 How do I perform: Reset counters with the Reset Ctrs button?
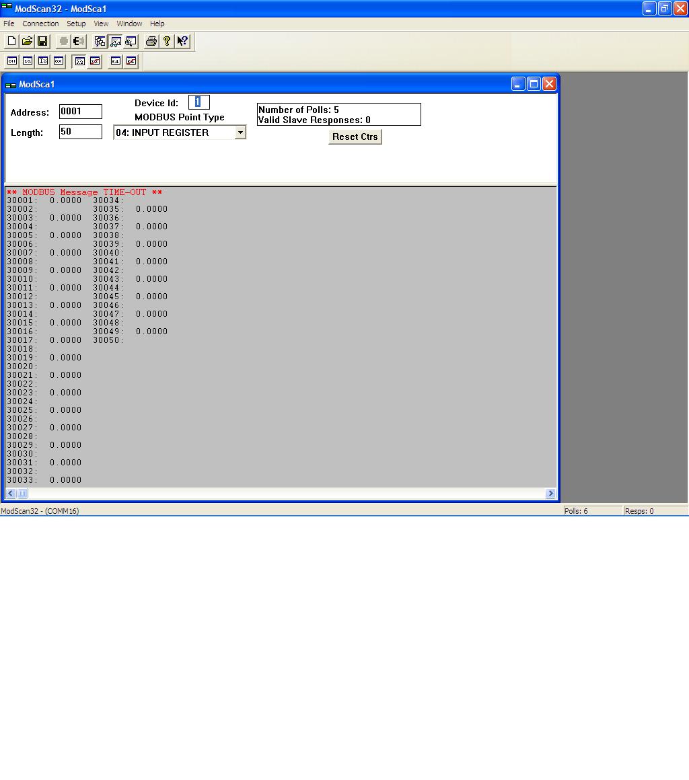tap(355, 136)
